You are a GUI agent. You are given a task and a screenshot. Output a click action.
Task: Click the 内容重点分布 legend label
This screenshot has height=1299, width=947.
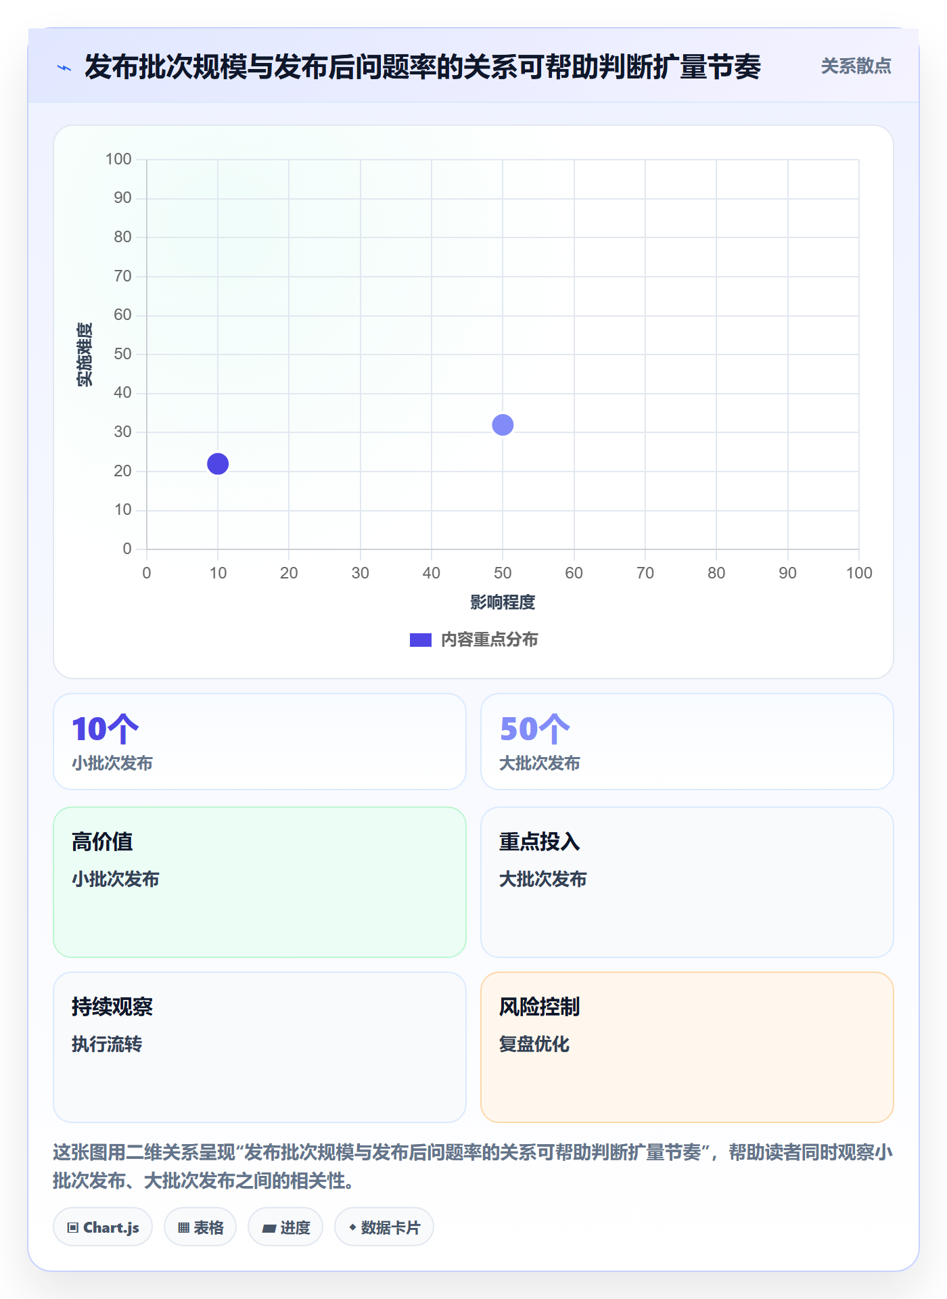pyautogui.click(x=489, y=640)
